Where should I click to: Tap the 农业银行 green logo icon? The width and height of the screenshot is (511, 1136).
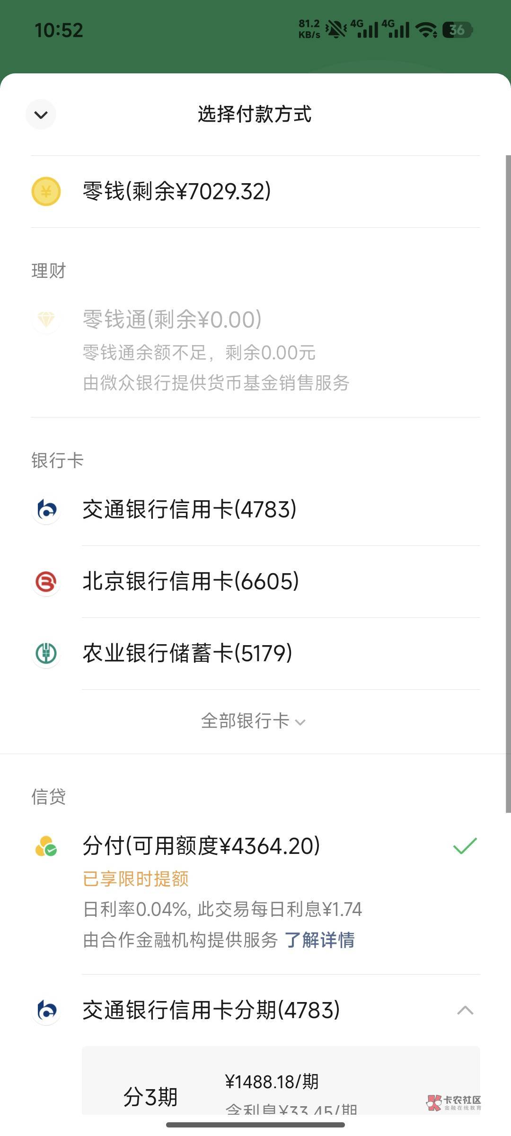pyautogui.click(x=46, y=654)
